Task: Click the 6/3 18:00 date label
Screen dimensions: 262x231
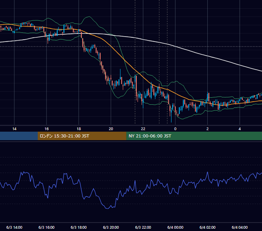Action: tap(79, 227)
